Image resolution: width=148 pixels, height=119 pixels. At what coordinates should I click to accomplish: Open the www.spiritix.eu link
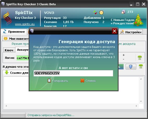tap(25, 24)
